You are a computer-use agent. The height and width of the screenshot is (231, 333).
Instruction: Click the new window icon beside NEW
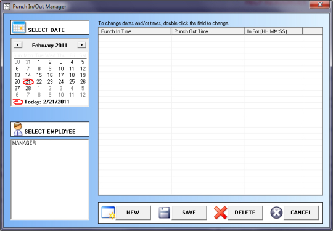(x=109, y=213)
